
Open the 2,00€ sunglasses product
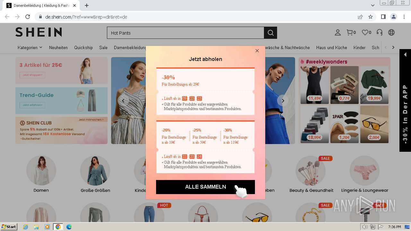pos(374,124)
